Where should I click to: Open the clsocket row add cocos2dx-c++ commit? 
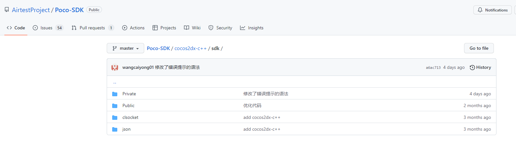click(x=262, y=117)
